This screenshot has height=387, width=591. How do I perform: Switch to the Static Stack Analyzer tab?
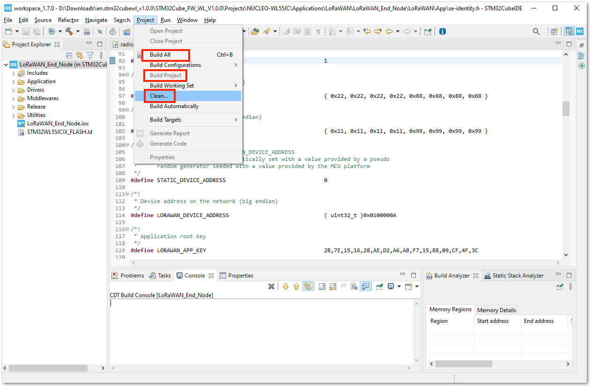[x=514, y=276]
